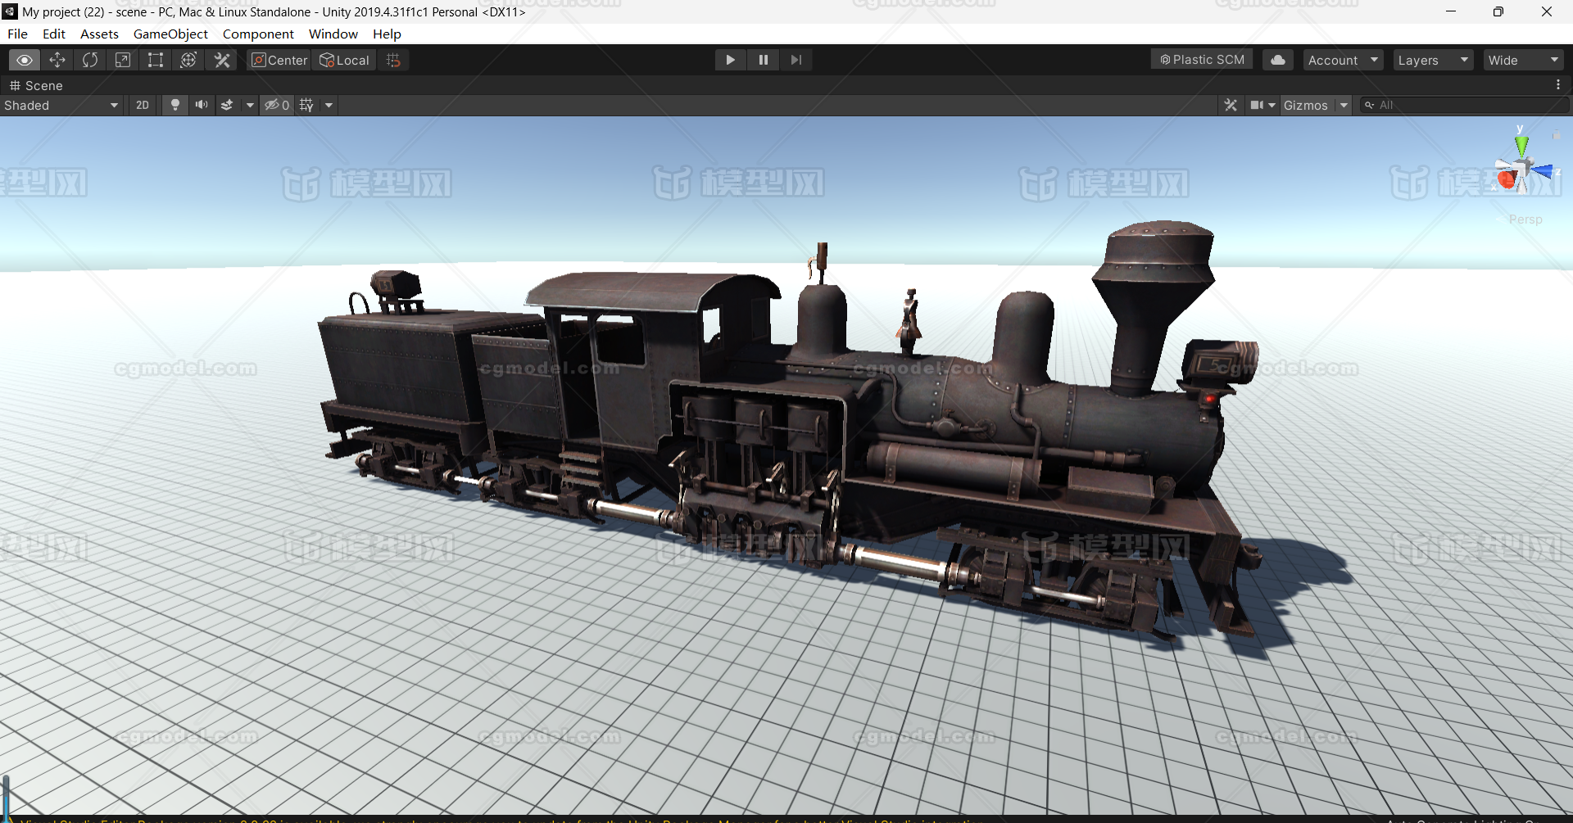Select the Rect Transform tool
The width and height of the screenshot is (1573, 823).
tap(156, 59)
